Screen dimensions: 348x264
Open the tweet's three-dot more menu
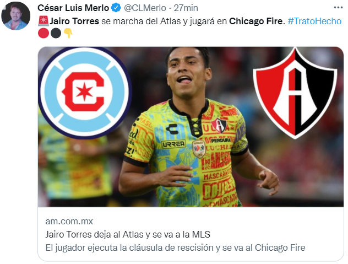tap(338, 8)
